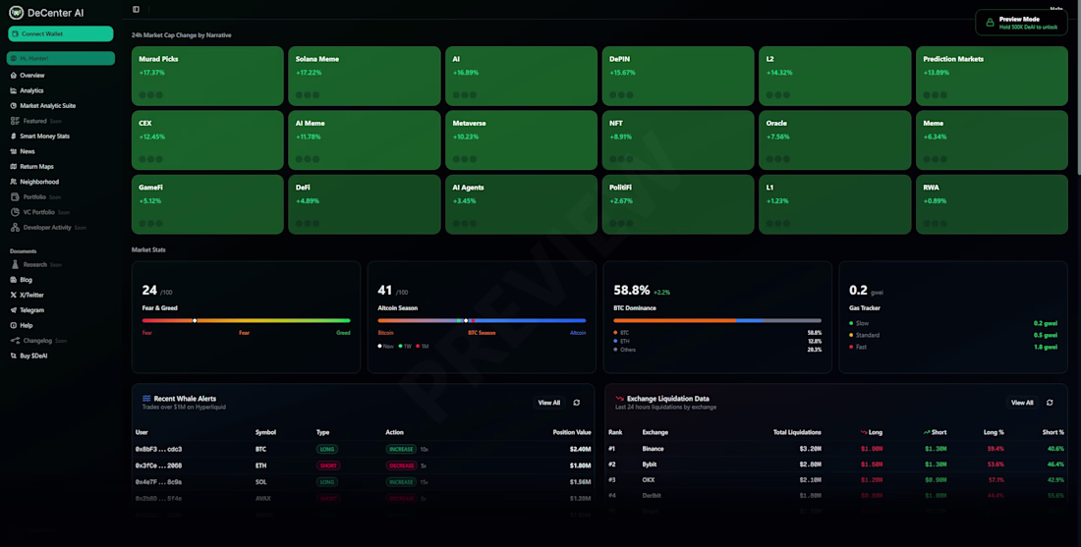Click the Recent Whale Alerts waves icon
1081x547 pixels.
(x=146, y=398)
